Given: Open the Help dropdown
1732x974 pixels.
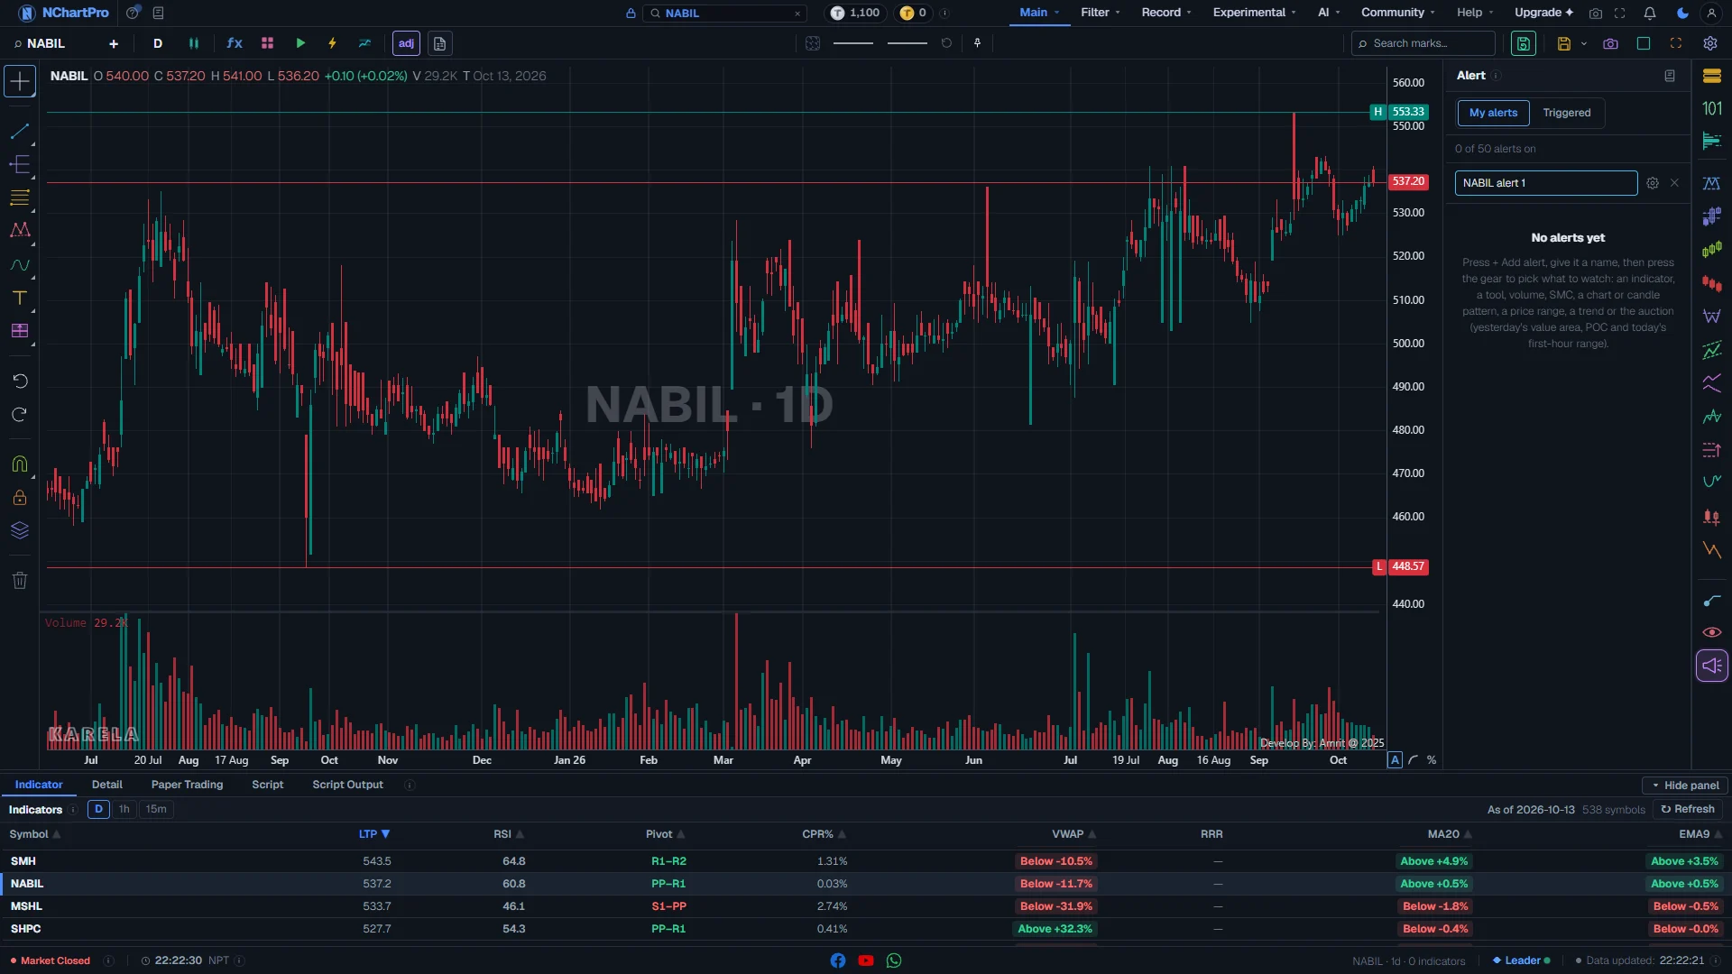Looking at the screenshot, I should pos(1475,13).
